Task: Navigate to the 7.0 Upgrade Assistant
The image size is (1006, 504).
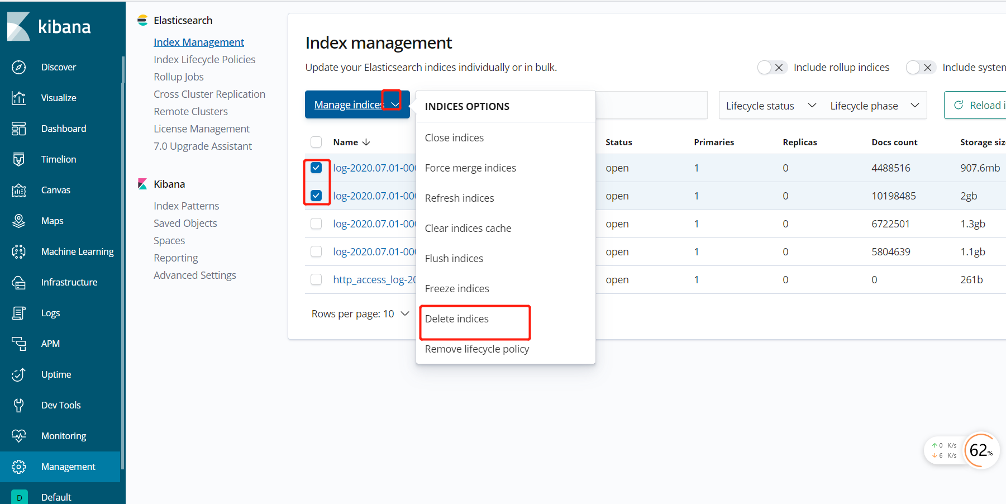Action: [203, 146]
